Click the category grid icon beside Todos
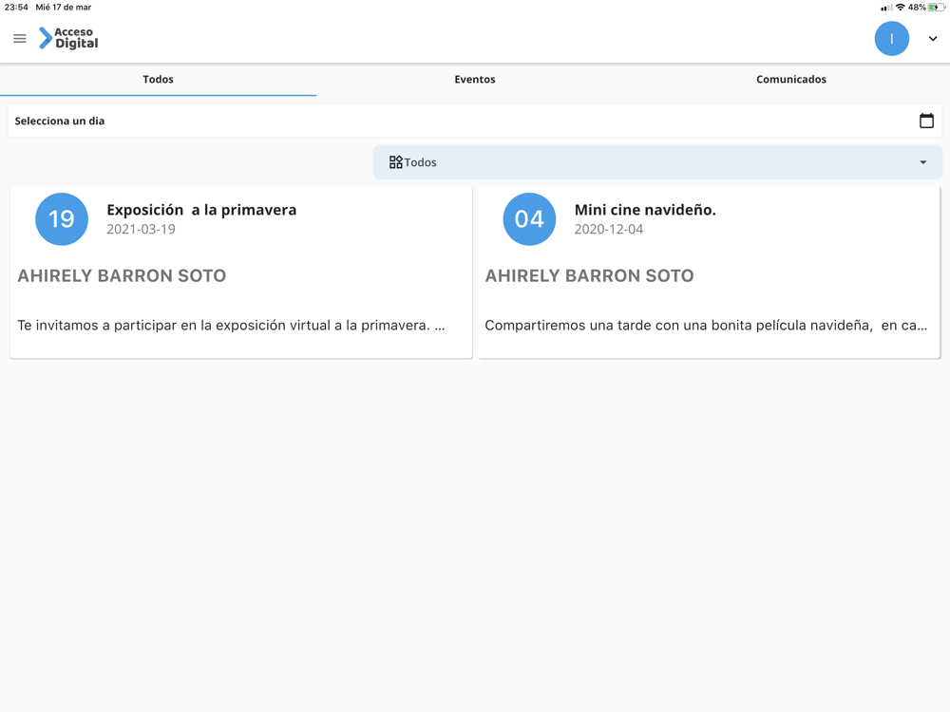Viewport: 950px width, 712px height. tap(395, 162)
